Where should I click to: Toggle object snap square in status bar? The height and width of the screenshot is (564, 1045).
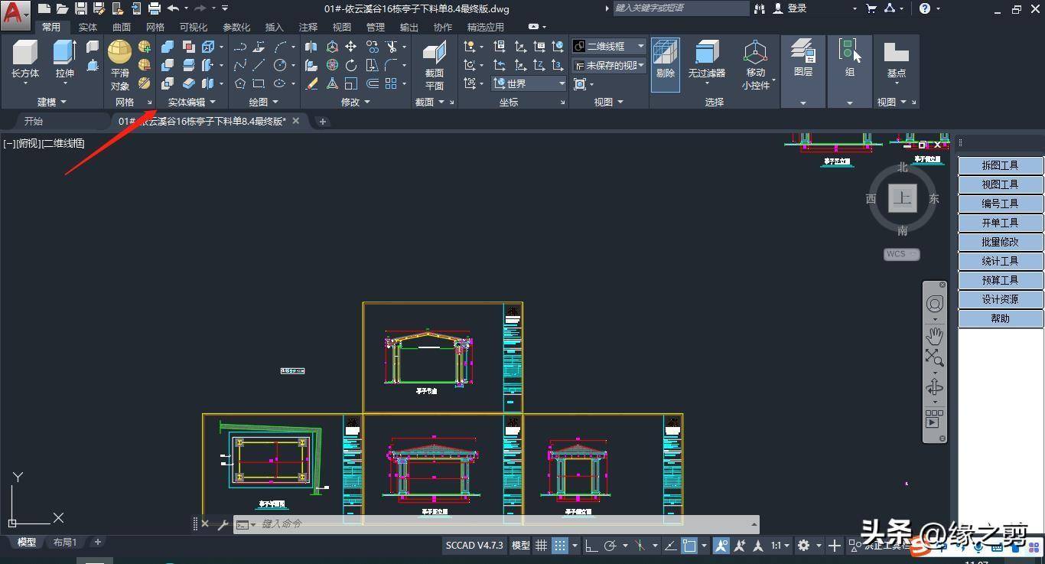click(x=689, y=546)
